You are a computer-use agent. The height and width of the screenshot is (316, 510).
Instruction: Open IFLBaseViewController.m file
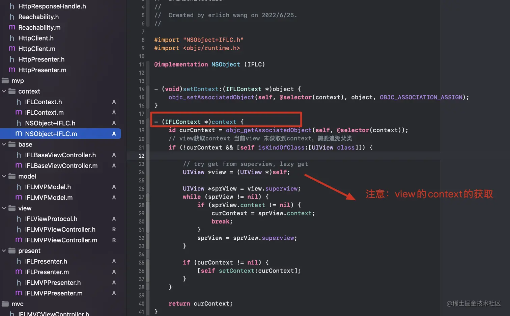click(x=61, y=165)
